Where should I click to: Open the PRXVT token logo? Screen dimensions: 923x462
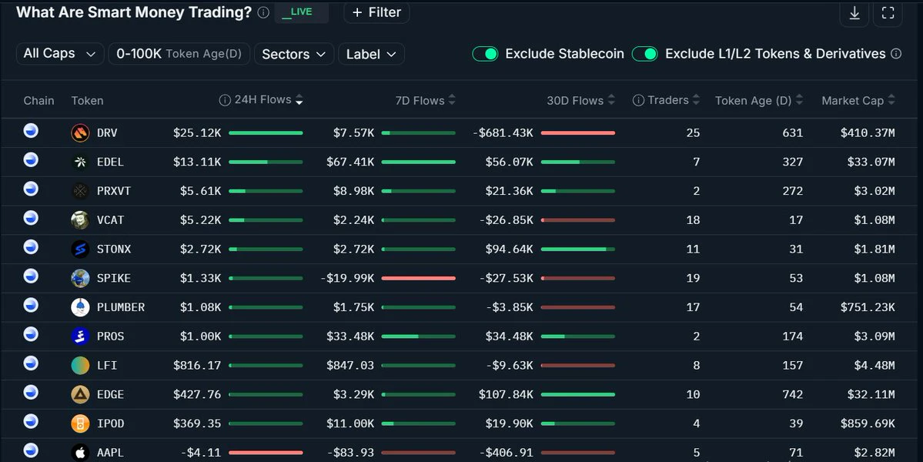(80, 191)
